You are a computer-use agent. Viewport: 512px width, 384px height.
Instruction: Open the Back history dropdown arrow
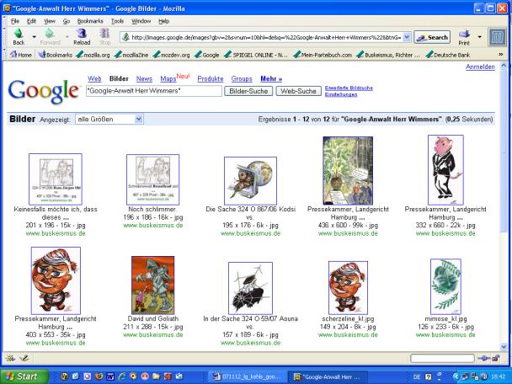click(x=34, y=37)
